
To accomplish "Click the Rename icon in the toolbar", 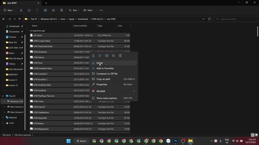I will click(x=45, y=10).
